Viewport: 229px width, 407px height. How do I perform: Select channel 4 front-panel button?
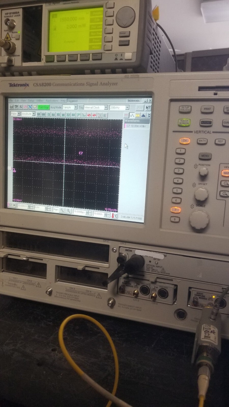(178, 181)
